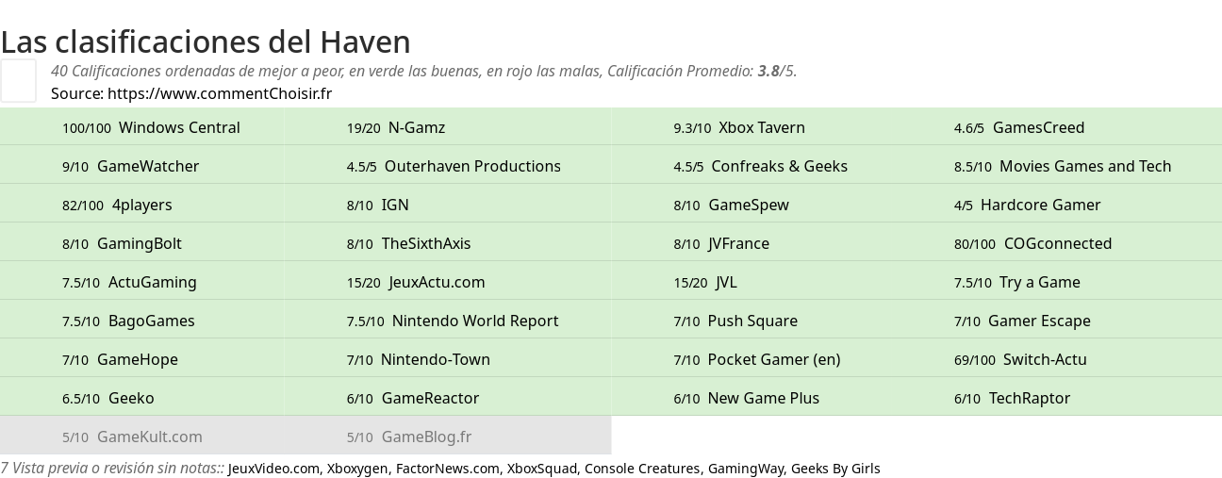Open the JeuxVideo.com preview link
Image resolution: width=1222 pixels, height=478 pixels.
tap(273, 469)
